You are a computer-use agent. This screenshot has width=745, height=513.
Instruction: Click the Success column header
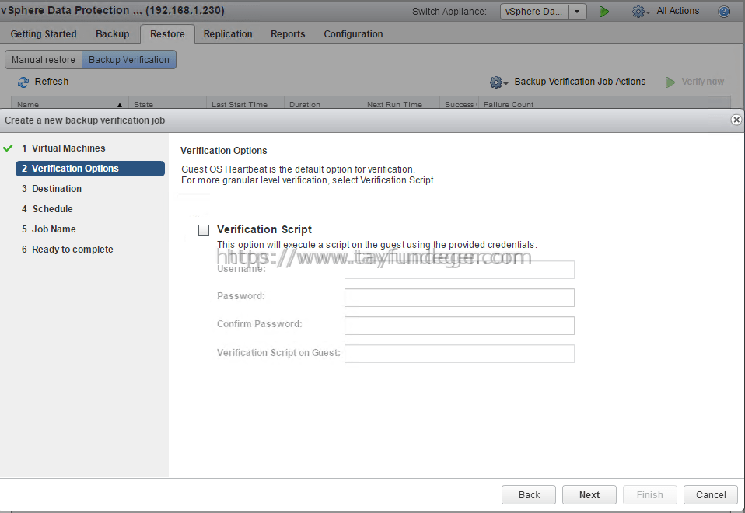pos(460,104)
